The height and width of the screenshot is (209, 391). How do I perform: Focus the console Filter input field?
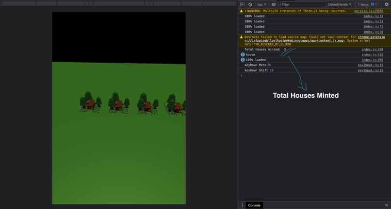click(x=303, y=4)
